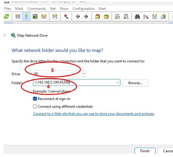Open the Net menu
Image resolution: width=173 pixels, height=157 pixels.
(x=53, y=9)
